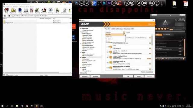Click the Language button
This screenshot has width=193, height=108.
coord(95,76)
